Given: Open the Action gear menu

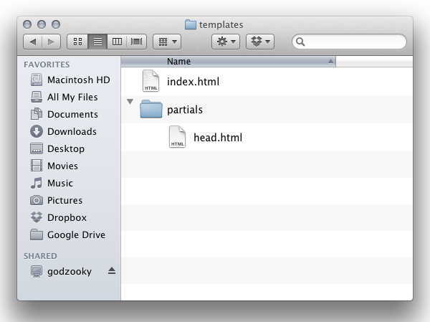Looking at the screenshot, I should [x=226, y=42].
